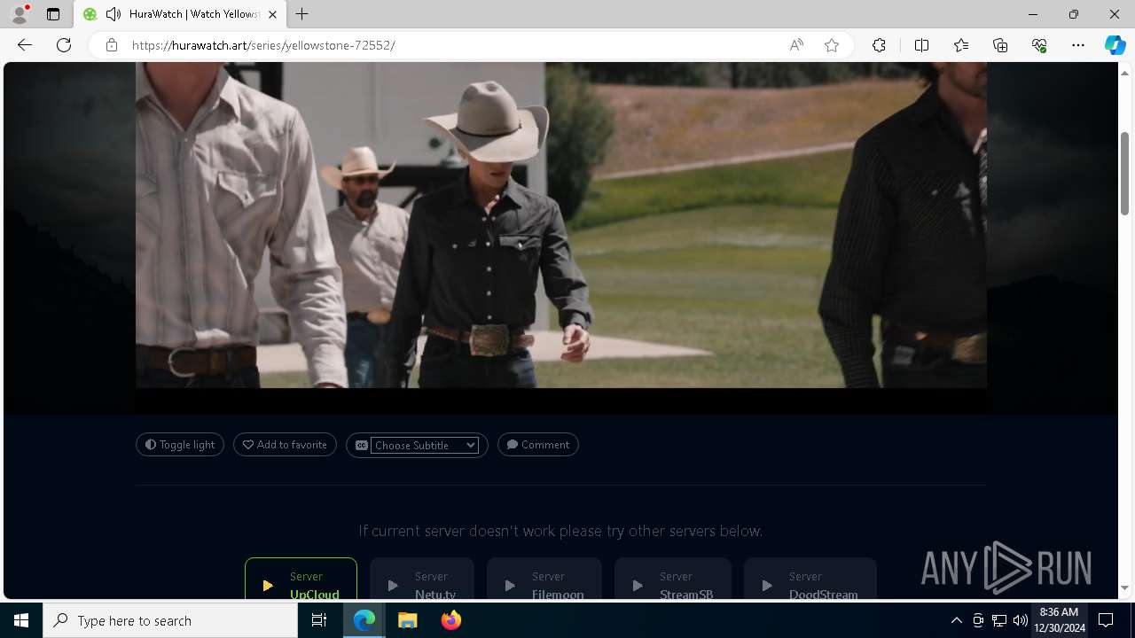This screenshot has width=1135, height=638.
Task: Open Settings and more ellipsis menu
Action: tap(1078, 45)
